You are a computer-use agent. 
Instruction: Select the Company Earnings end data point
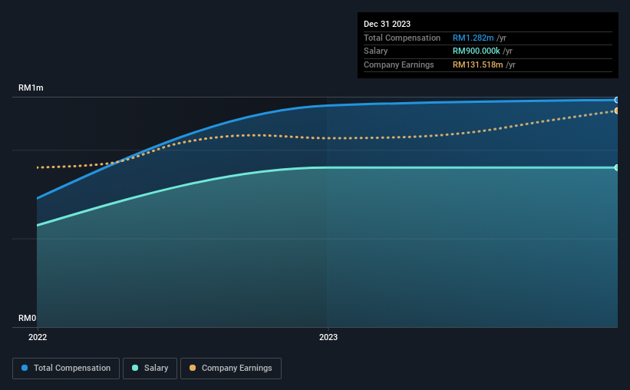(617, 111)
